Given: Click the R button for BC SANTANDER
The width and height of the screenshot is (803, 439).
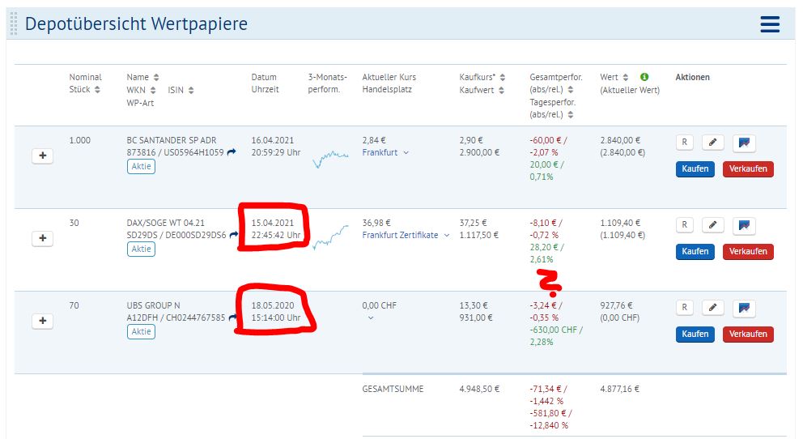Looking at the screenshot, I should point(685,143).
